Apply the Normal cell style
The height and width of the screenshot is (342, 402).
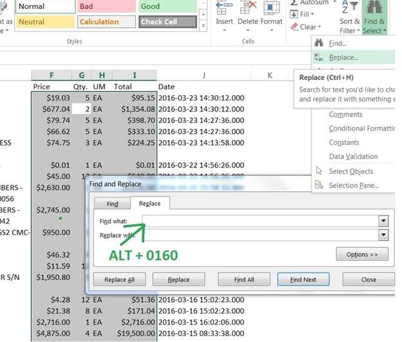(45, 6)
